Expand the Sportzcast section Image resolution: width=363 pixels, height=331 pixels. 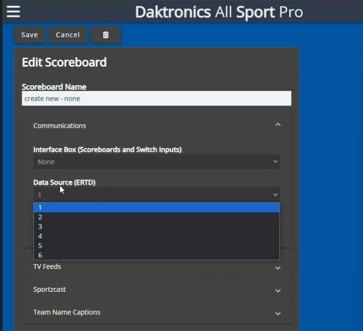(x=156, y=289)
